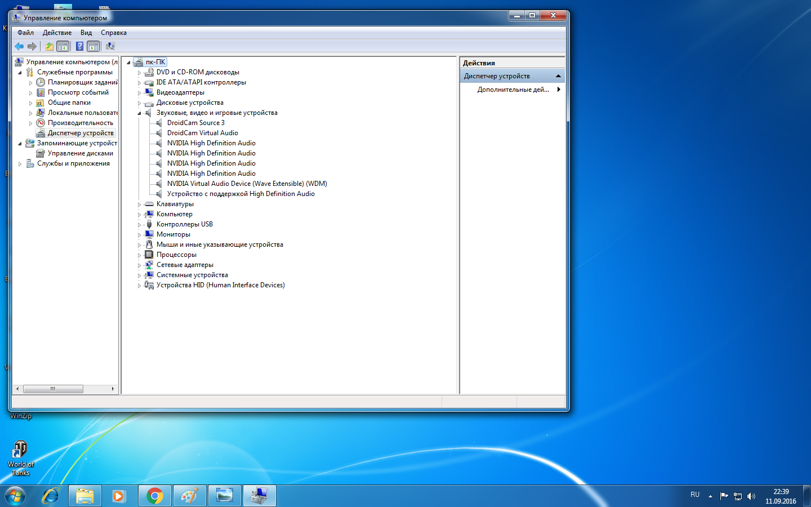Click the blue Help question mark icon
The image size is (811, 507).
pyautogui.click(x=80, y=46)
